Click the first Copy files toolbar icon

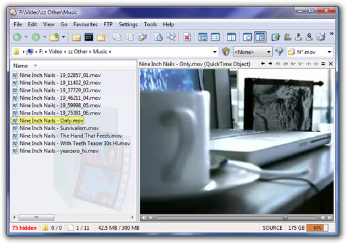click(117, 37)
